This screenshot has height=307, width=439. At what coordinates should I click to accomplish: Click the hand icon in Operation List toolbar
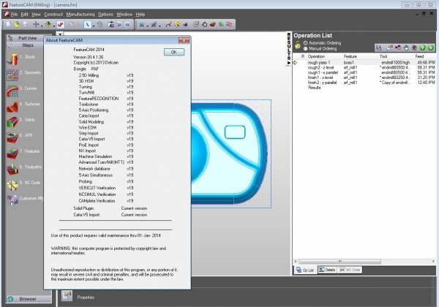click(406, 48)
